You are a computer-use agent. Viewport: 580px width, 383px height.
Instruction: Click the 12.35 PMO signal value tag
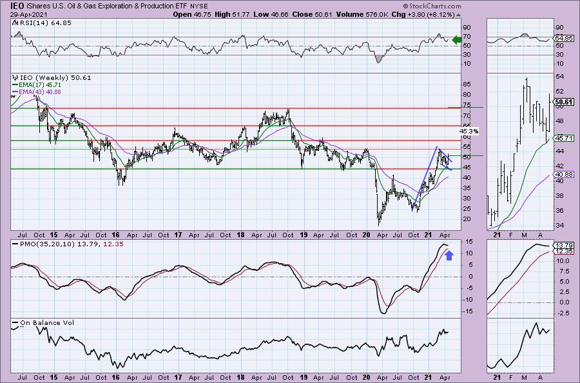pos(564,251)
